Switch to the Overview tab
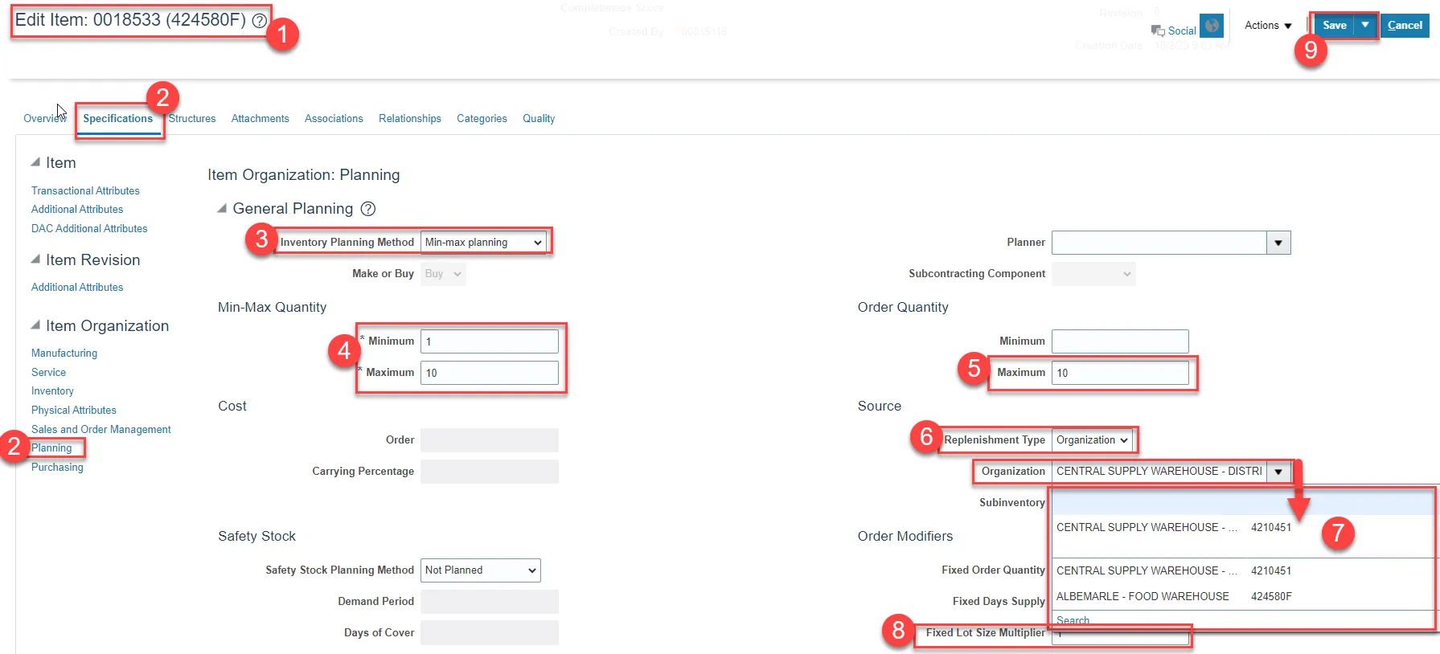Viewport: 1440px width, 654px height. coord(44,119)
